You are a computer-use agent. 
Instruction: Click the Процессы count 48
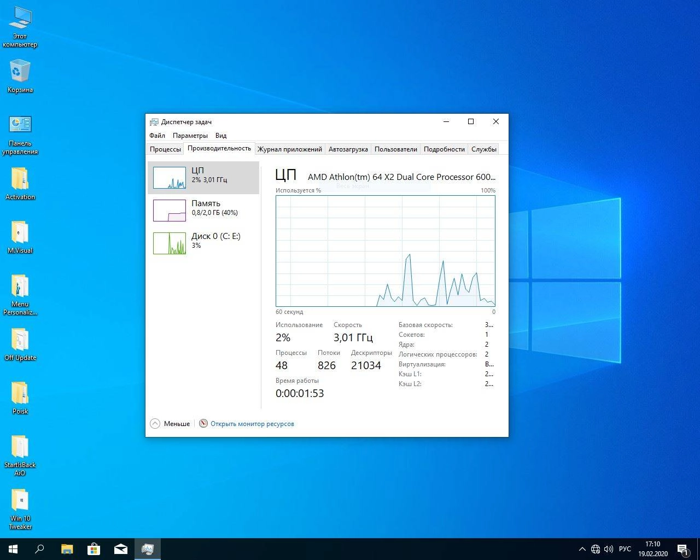click(282, 365)
